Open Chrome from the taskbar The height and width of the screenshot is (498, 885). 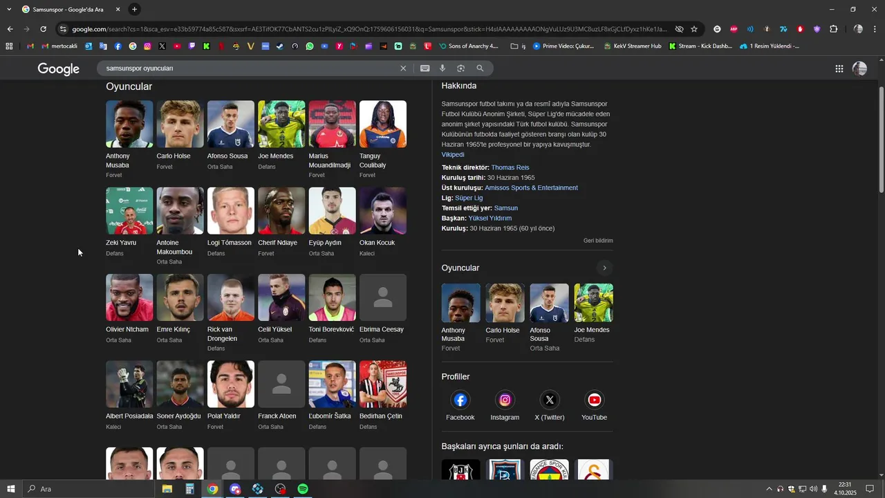212,489
